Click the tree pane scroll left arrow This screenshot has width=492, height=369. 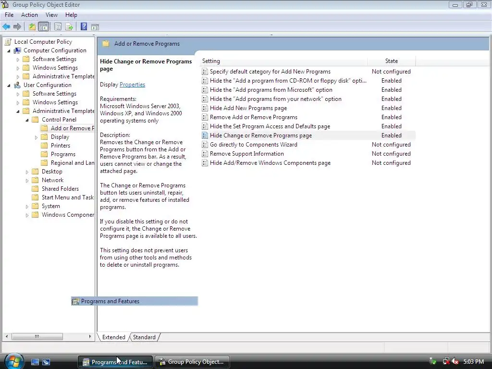[x=7, y=336]
